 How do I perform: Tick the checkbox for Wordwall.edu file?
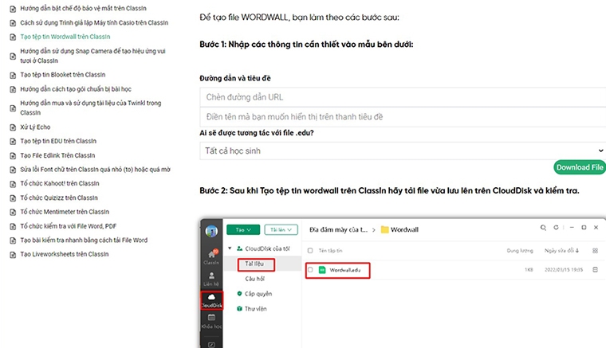pyautogui.click(x=310, y=270)
